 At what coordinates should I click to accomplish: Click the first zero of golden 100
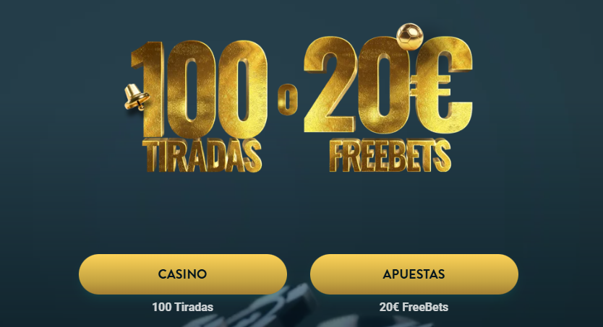(x=192, y=89)
